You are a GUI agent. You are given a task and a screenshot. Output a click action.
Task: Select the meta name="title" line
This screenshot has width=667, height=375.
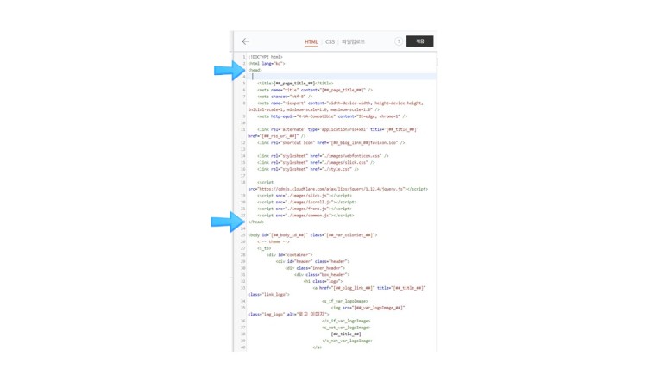pyautogui.click(x=315, y=91)
